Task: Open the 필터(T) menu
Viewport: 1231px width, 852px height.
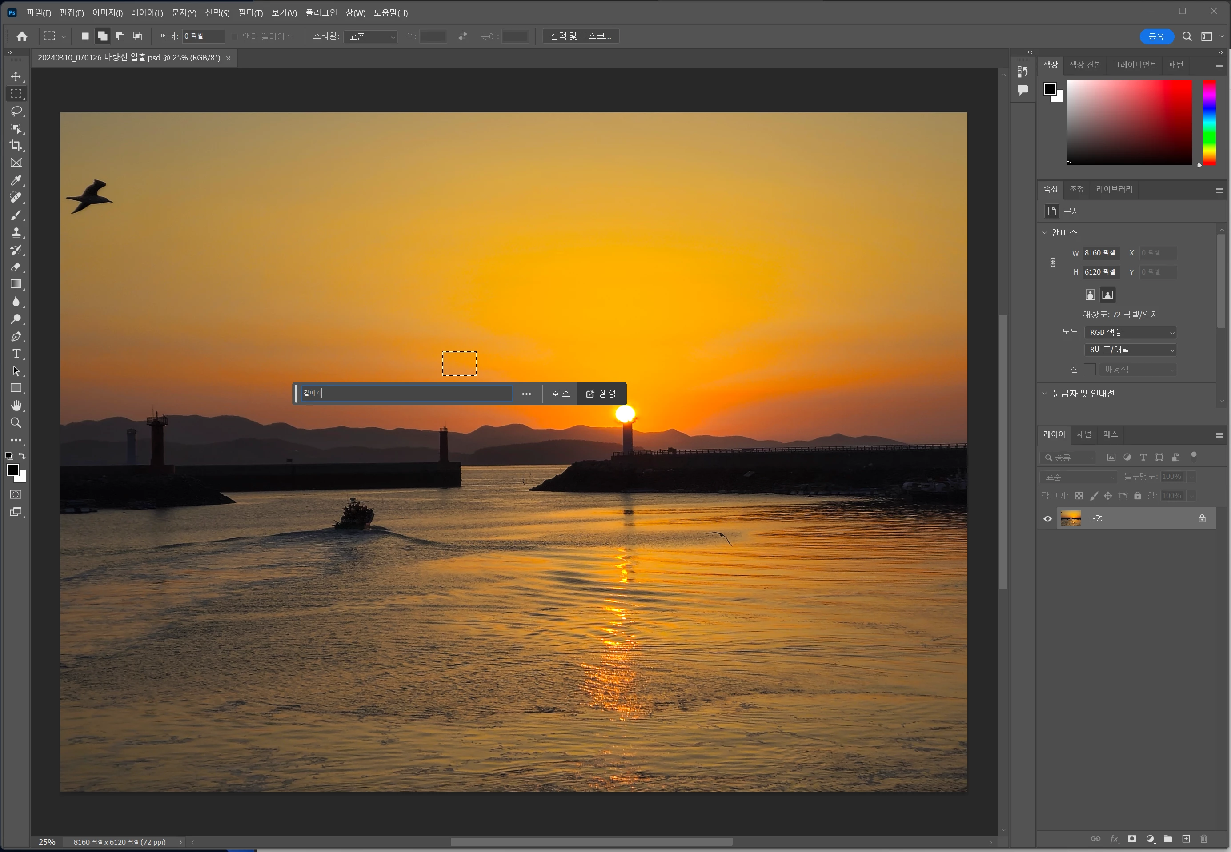Action: [250, 13]
